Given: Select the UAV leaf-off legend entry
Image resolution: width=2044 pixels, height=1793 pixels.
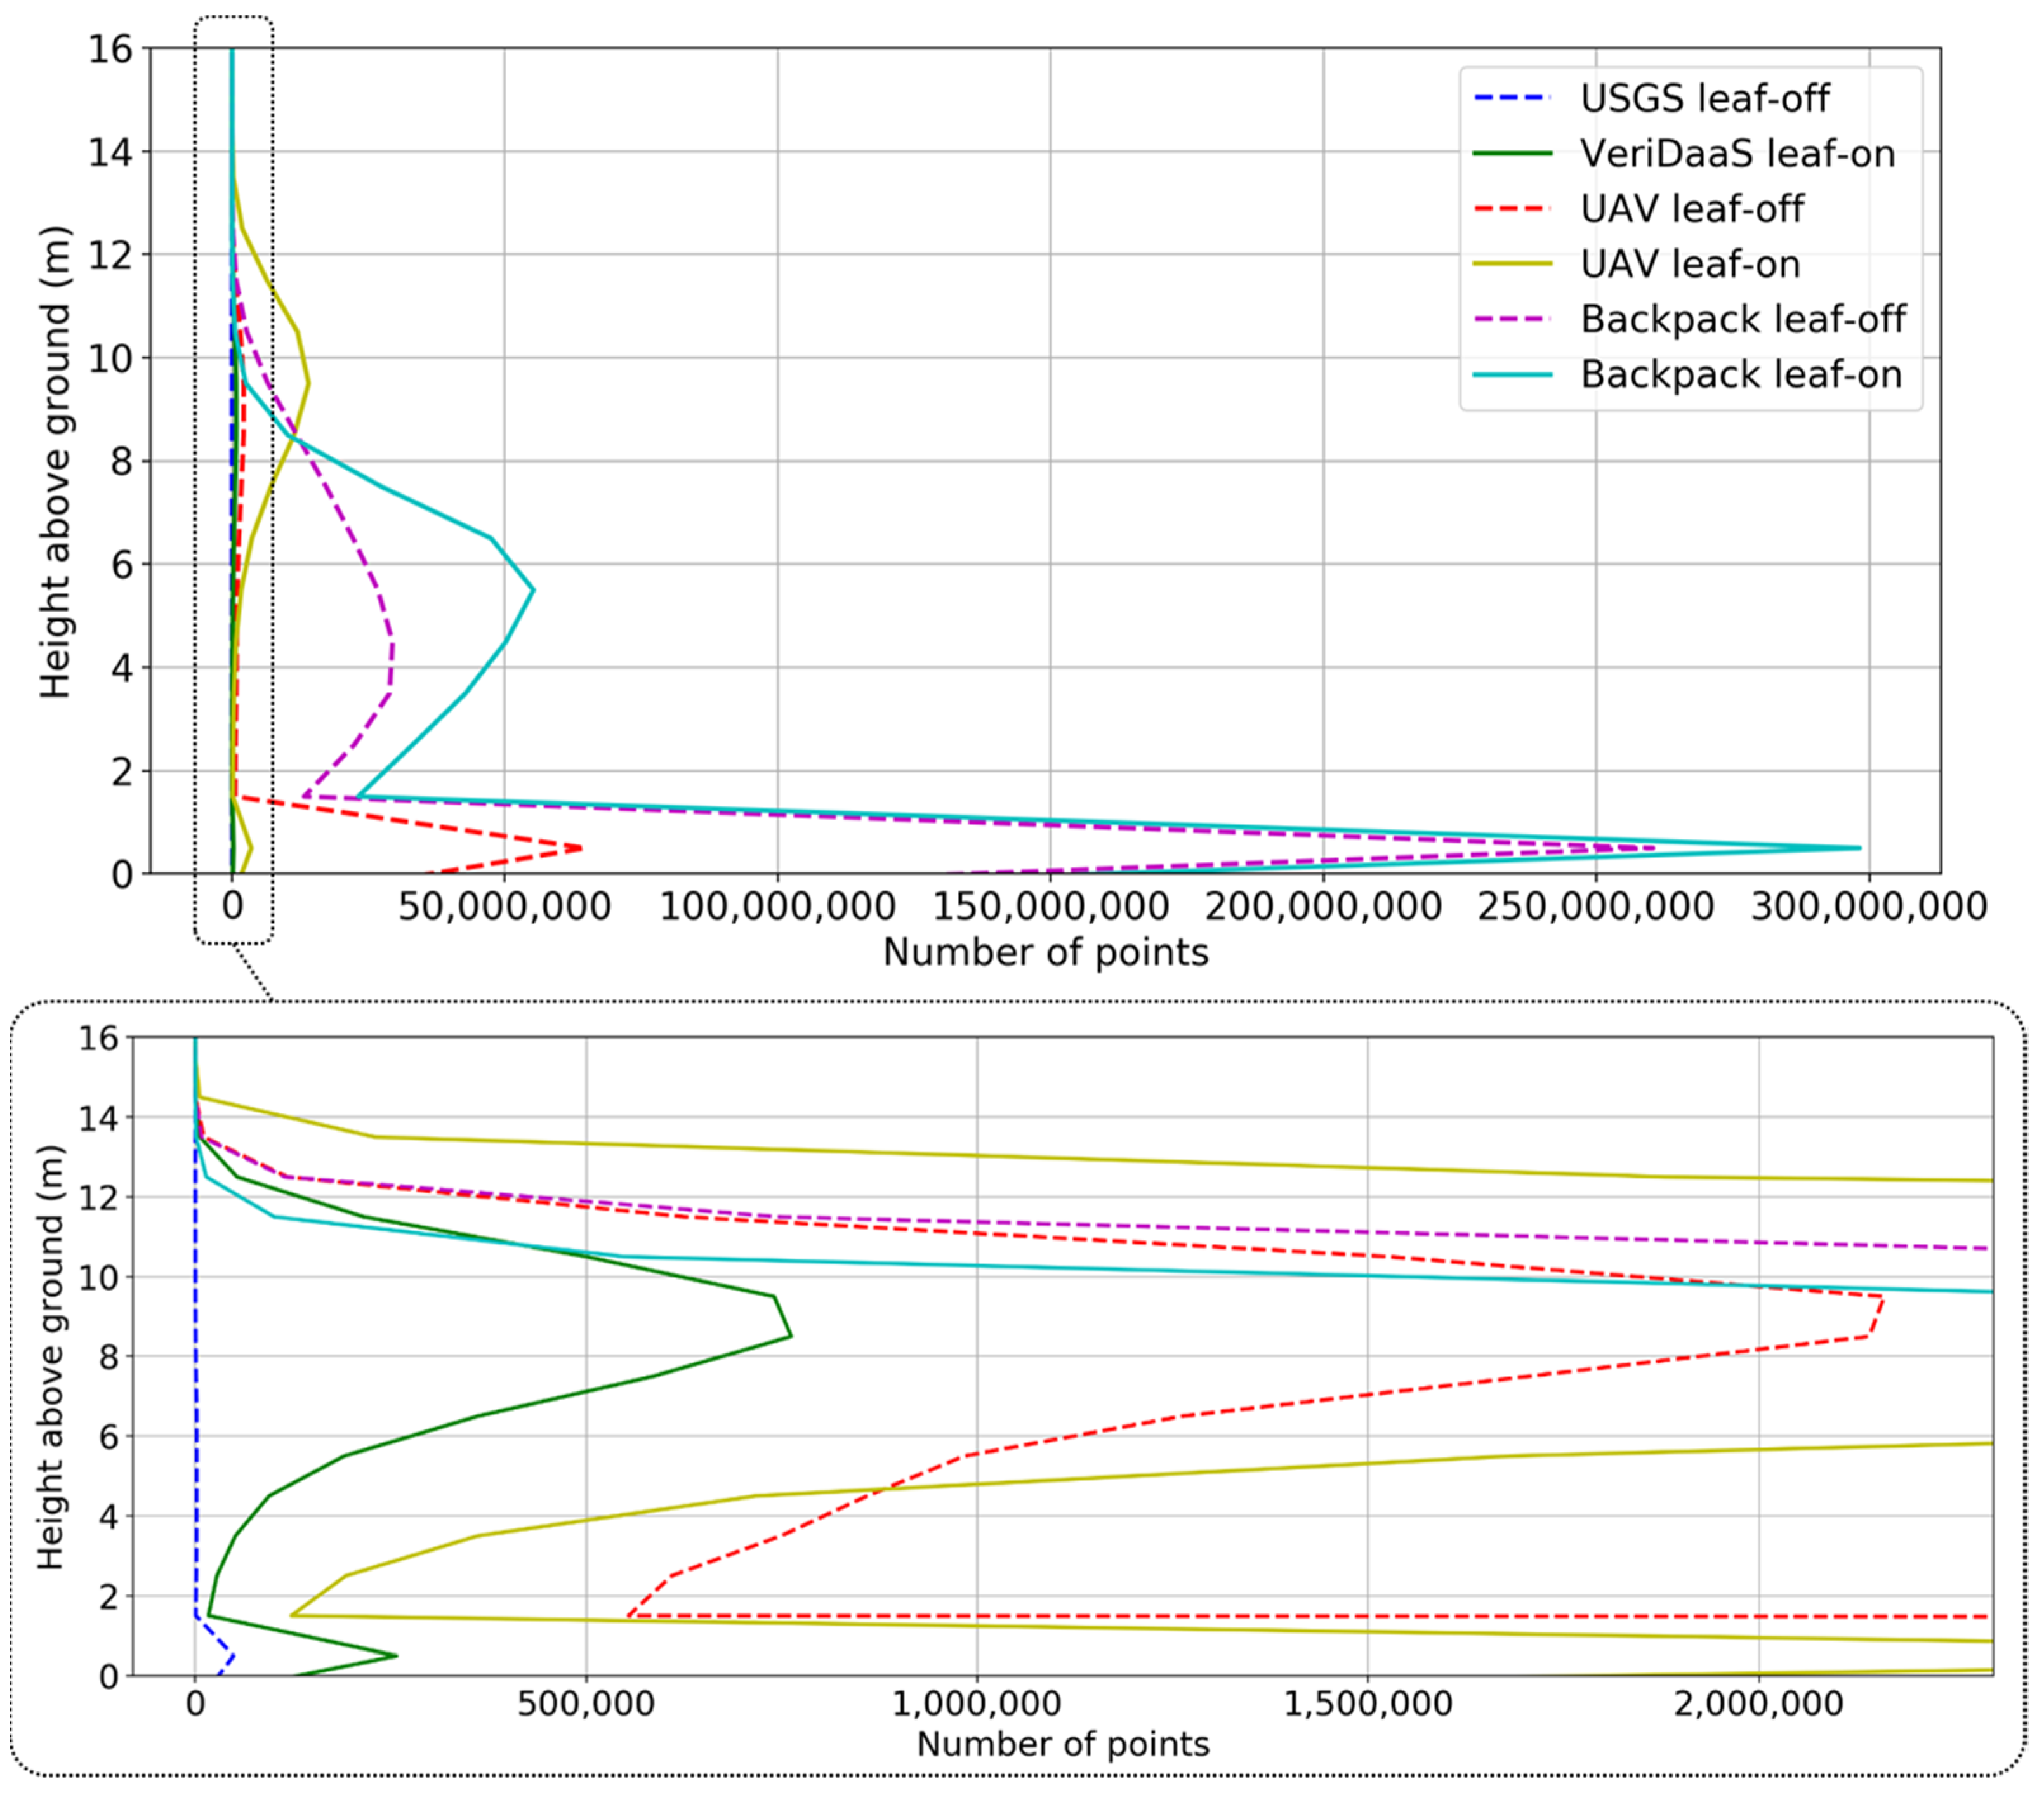Looking at the screenshot, I should click(x=1692, y=209).
